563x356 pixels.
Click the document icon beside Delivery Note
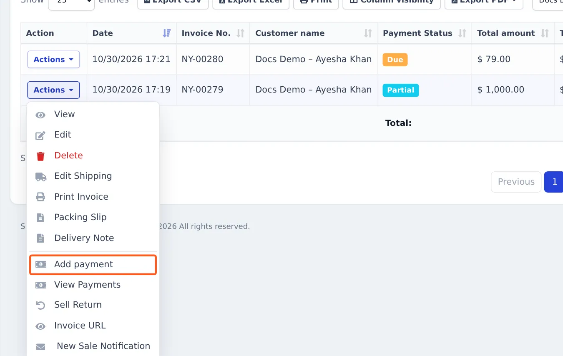[x=40, y=238]
